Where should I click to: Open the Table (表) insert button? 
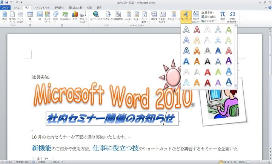coord(30,17)
